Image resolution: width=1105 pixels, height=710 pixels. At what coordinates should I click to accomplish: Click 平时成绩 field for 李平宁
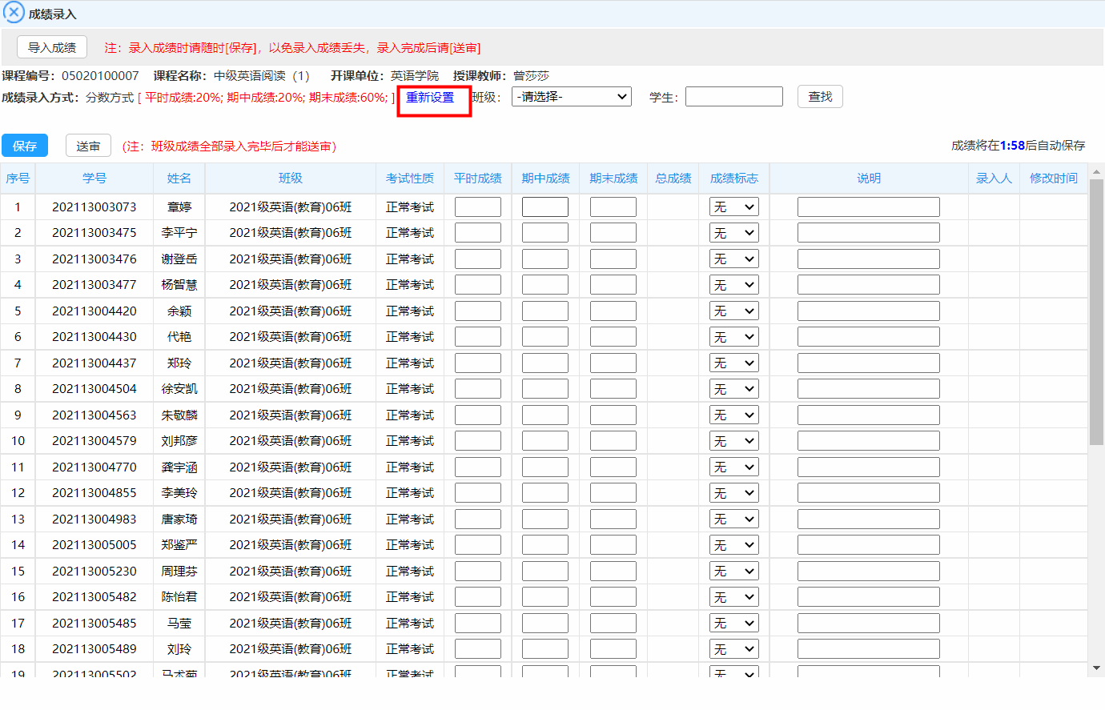click(x=477, y=233)
